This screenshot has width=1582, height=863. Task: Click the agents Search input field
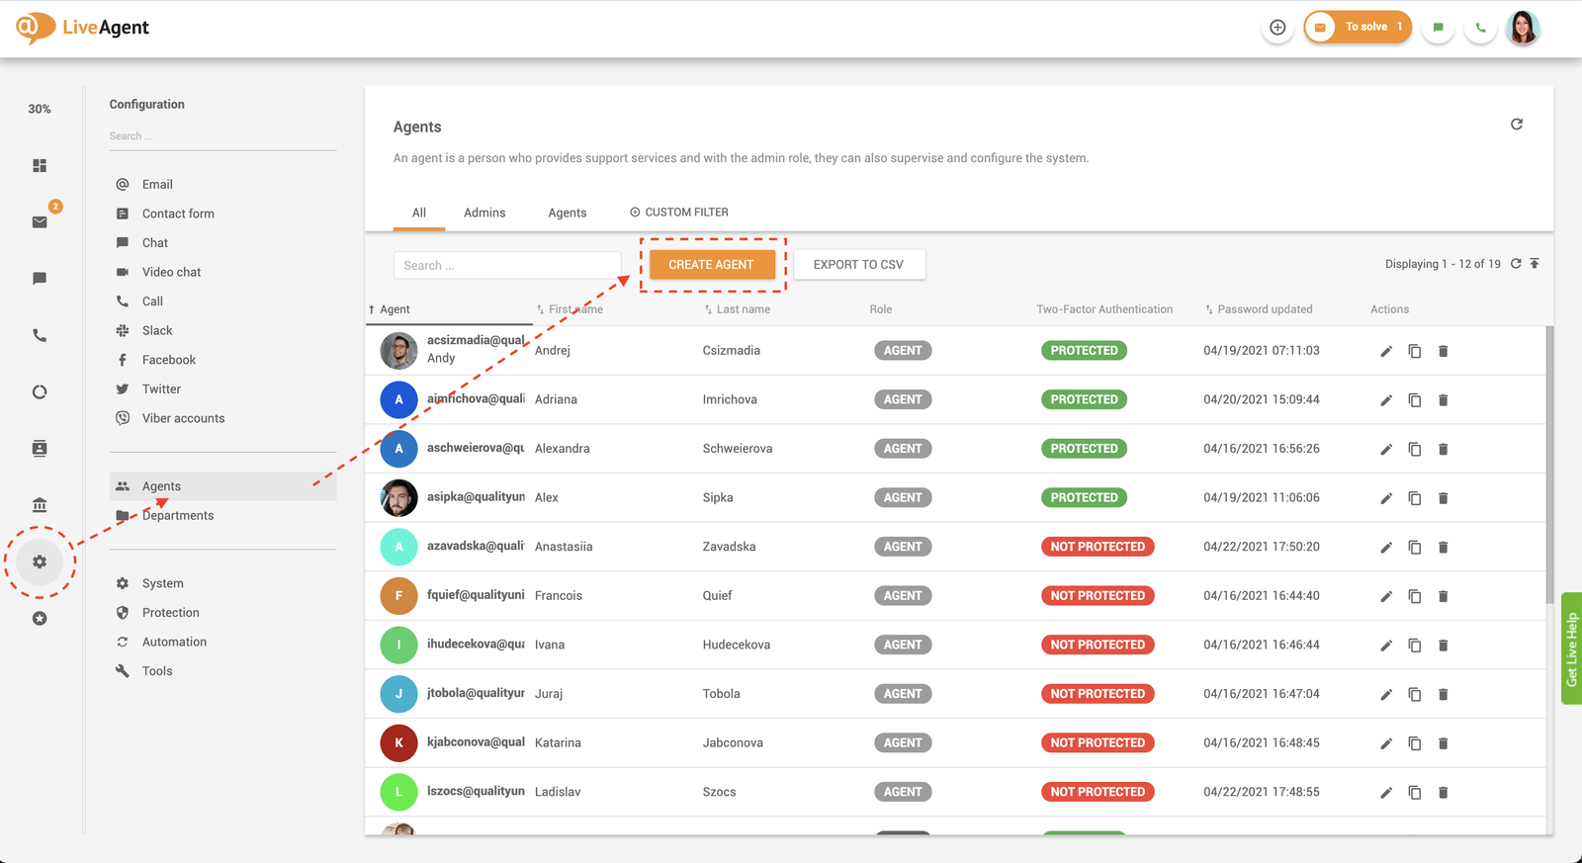click(506, 265)
